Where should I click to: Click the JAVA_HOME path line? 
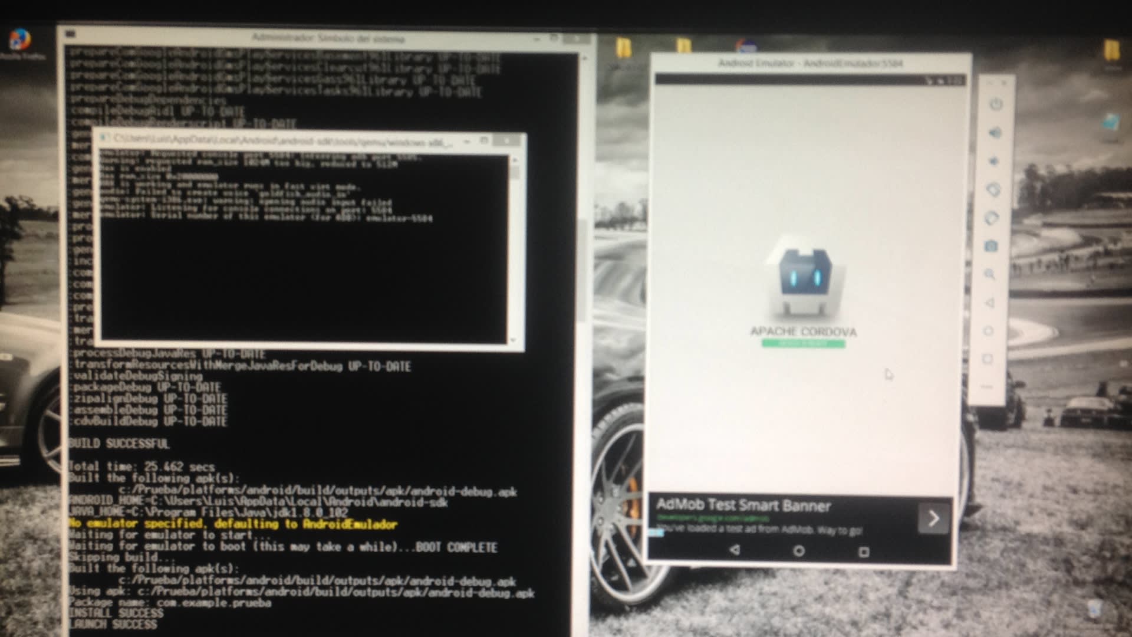click(x=208, y=512)
